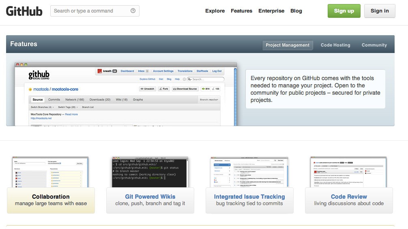Focus the Search or type a command field
408x229 pixels.
click(95, 11)
